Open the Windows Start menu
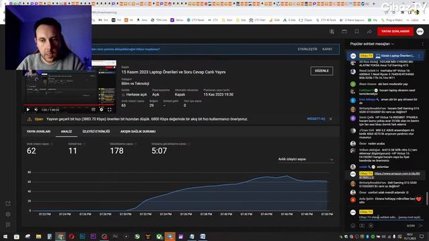Screen dimensions: 429x241 point(5,236)
